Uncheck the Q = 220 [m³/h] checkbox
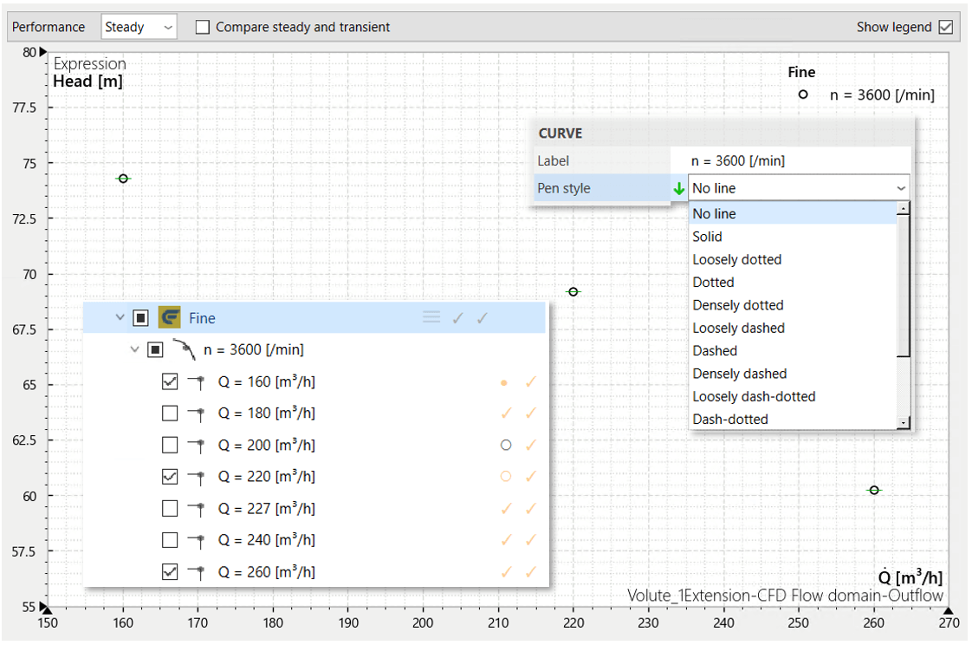This screenshot has height=671, width=972. [x=169, y=476]
